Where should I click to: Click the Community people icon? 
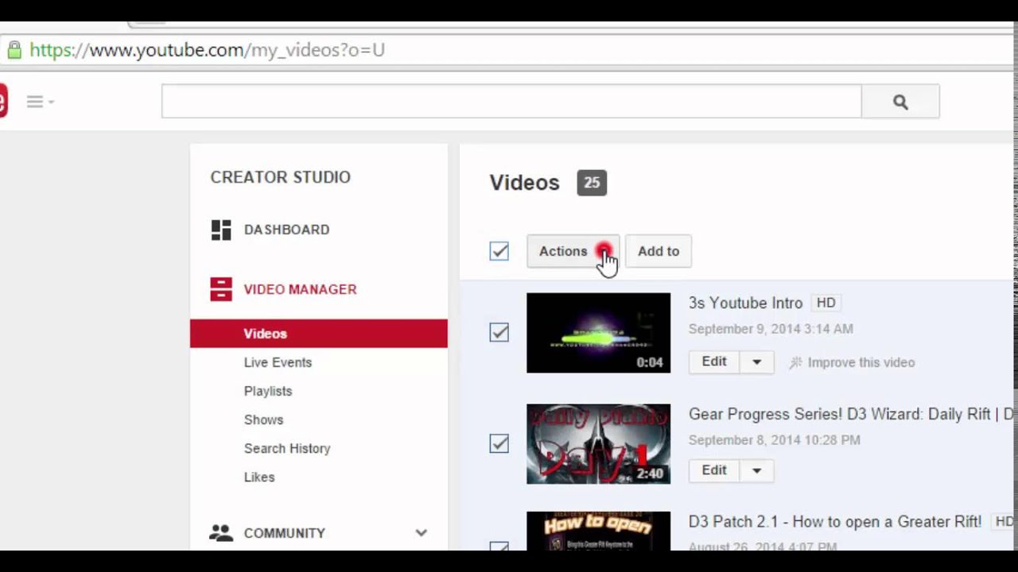coord(220,533)
